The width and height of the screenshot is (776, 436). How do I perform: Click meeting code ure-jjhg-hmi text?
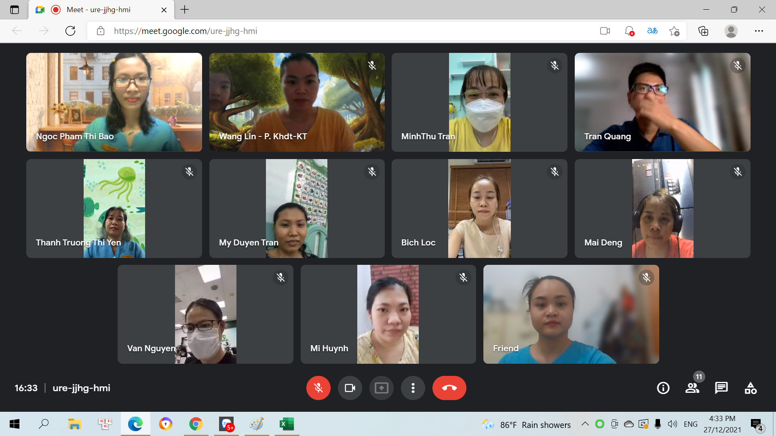pos(81,388)
